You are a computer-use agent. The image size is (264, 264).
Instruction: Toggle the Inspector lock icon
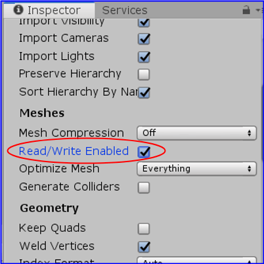[246, 10]
